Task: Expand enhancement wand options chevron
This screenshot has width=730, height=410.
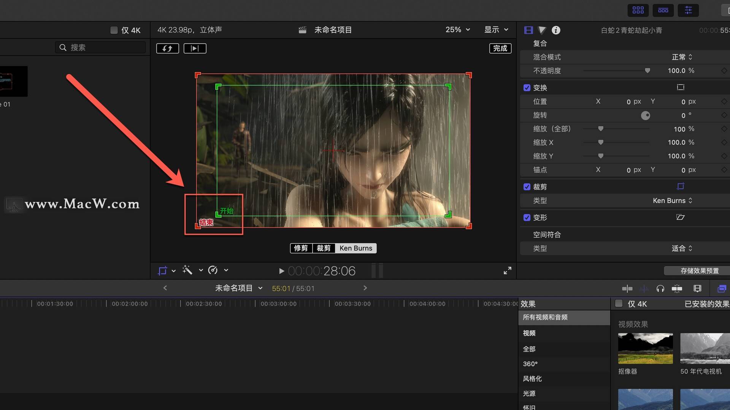Action: click(201, 270)
